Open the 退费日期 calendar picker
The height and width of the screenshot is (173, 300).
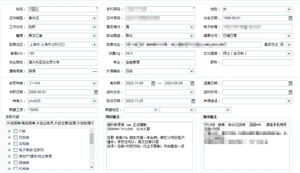[x=290, y=83]
